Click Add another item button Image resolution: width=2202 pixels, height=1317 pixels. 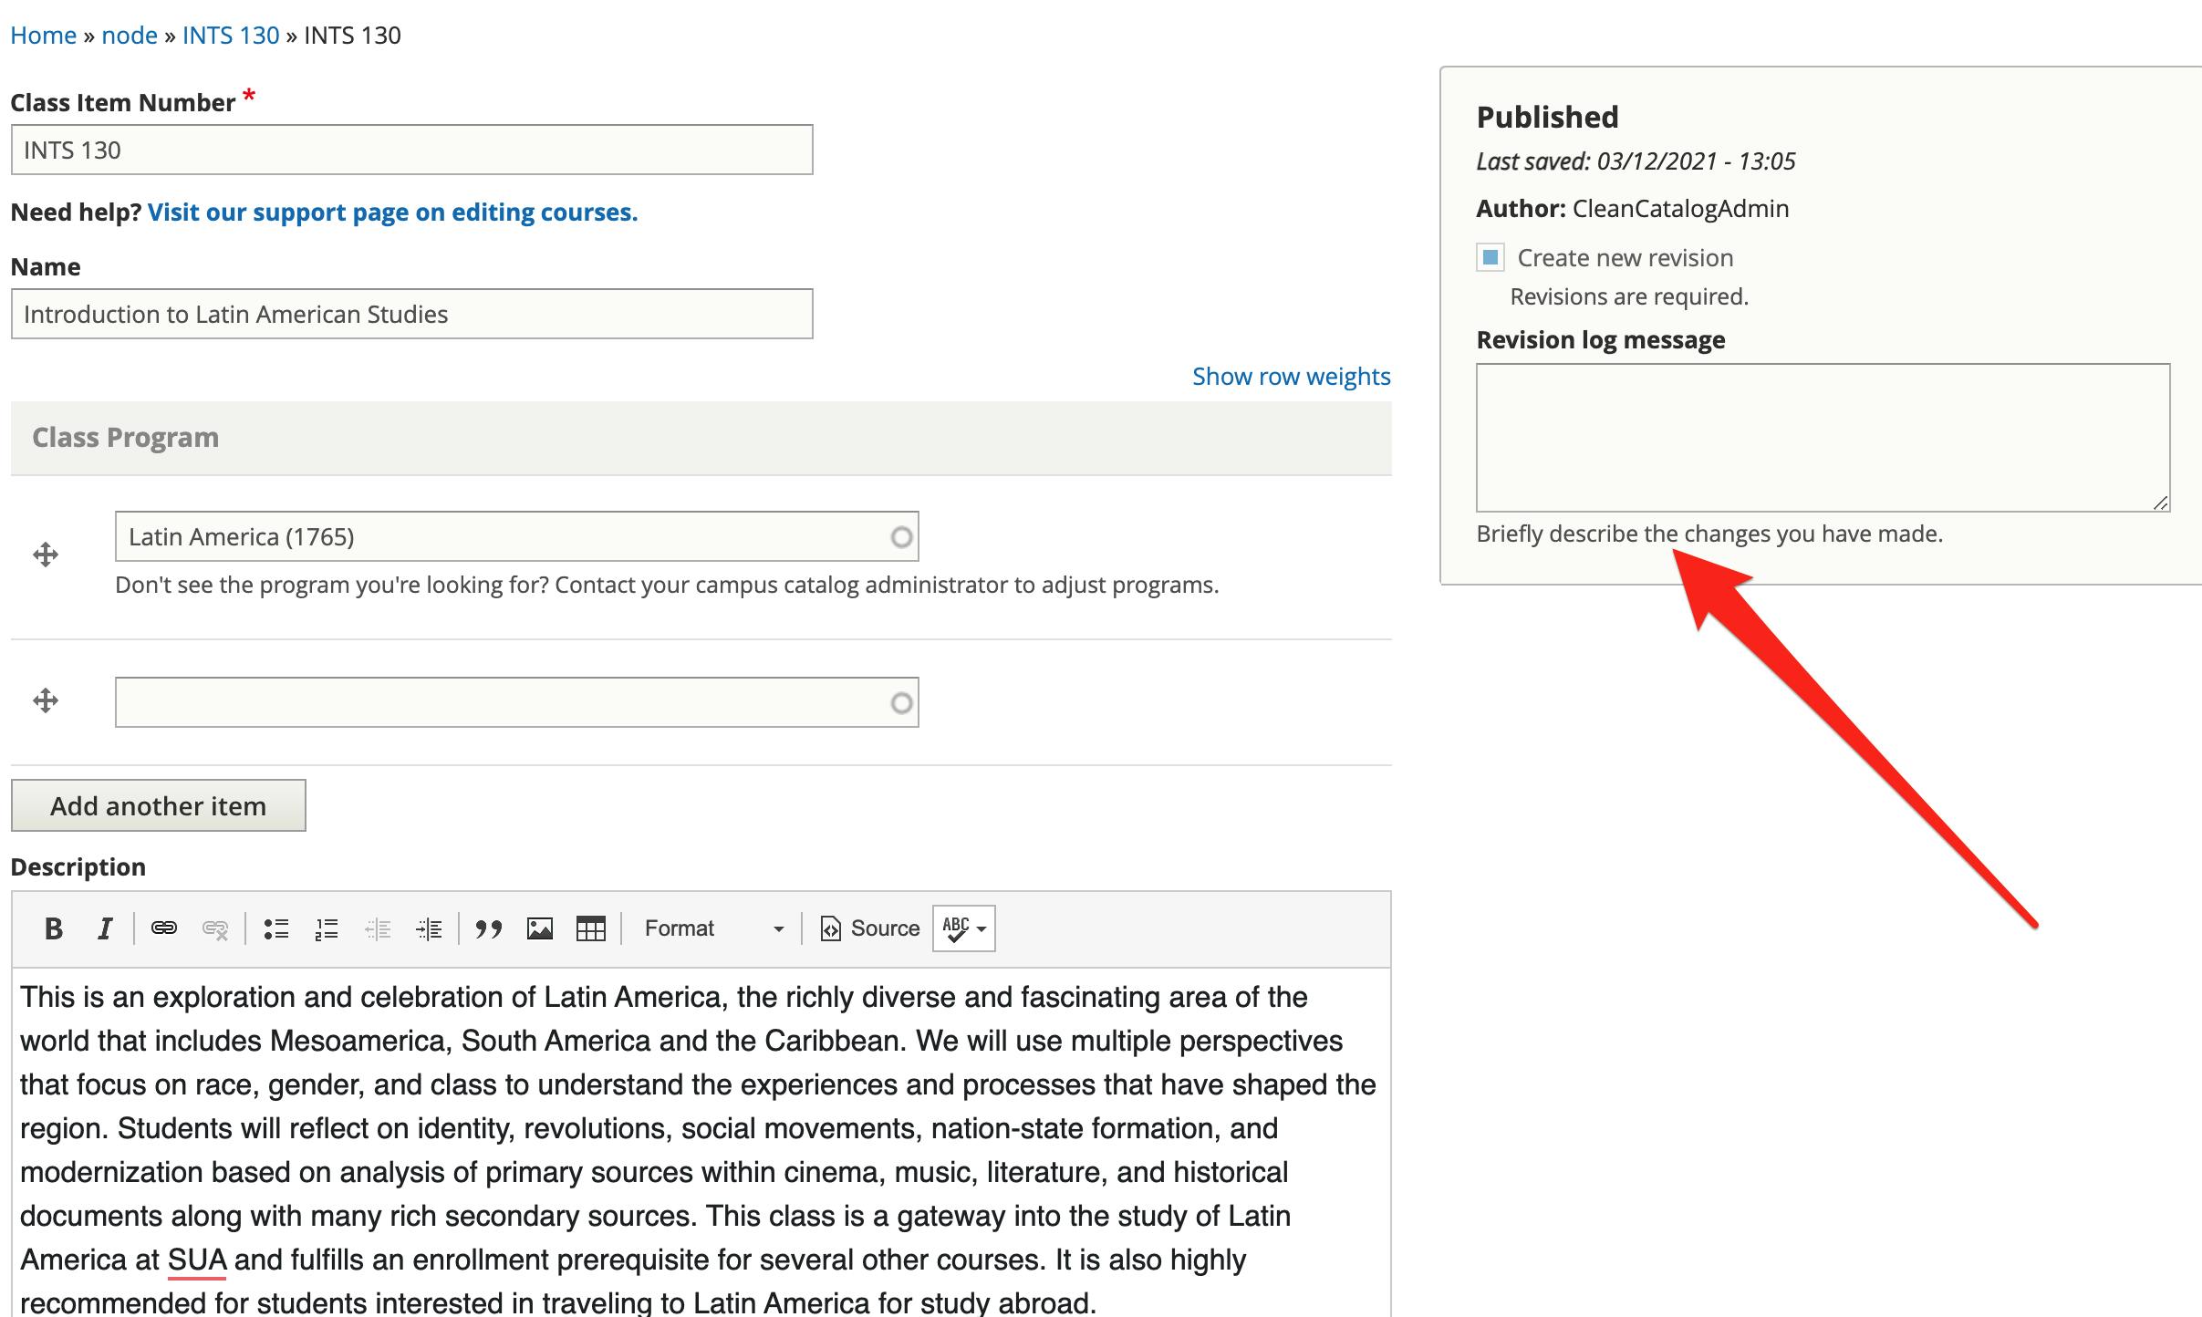tap(159, 805)
